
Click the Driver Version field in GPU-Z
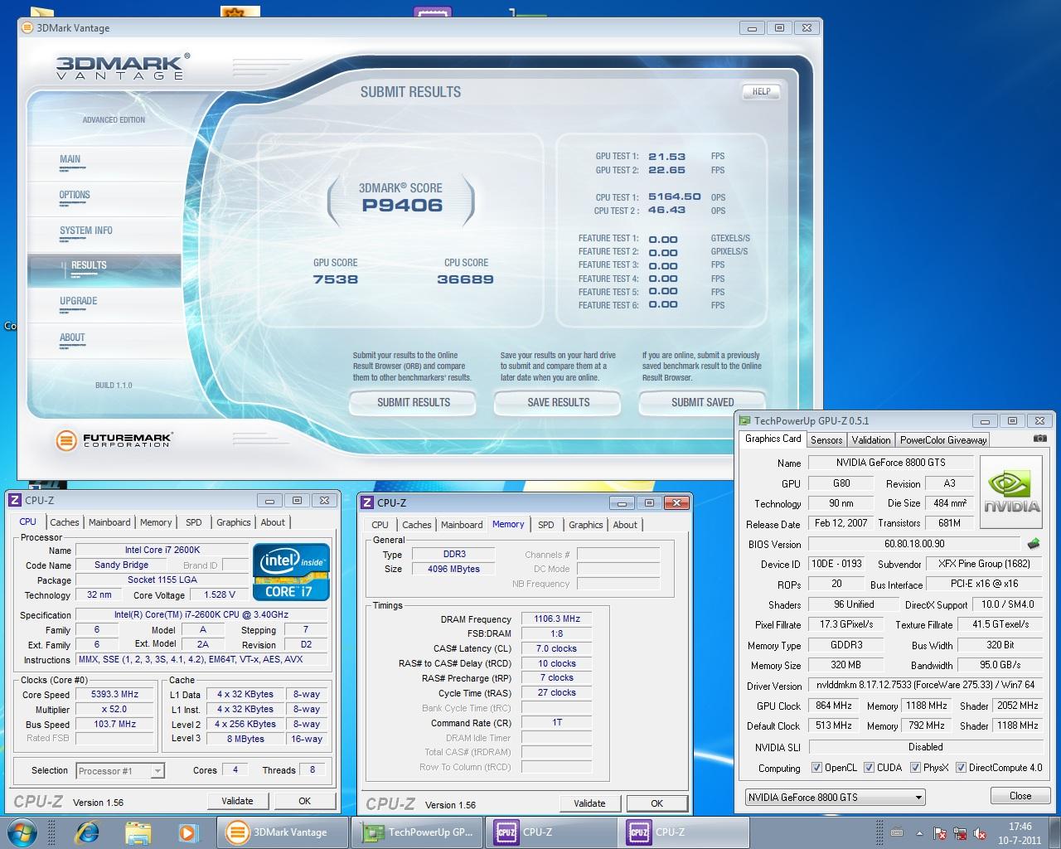925,686
